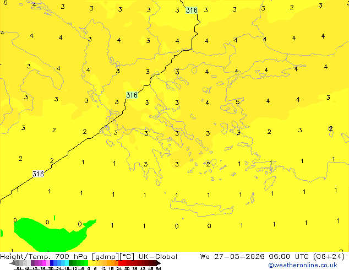
Task: Open the weatheronline.co.uk copyright link
Action: coord(303,265)
